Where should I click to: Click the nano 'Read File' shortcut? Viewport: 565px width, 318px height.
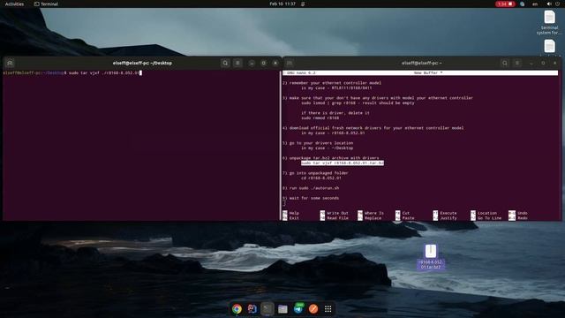[334, 218]
